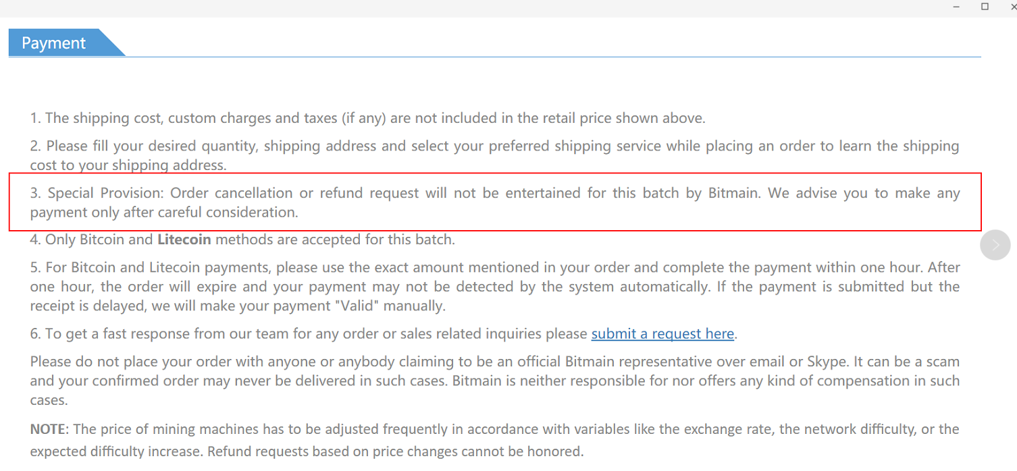Maximize the window
The image size is (1017, 471).
985,7
